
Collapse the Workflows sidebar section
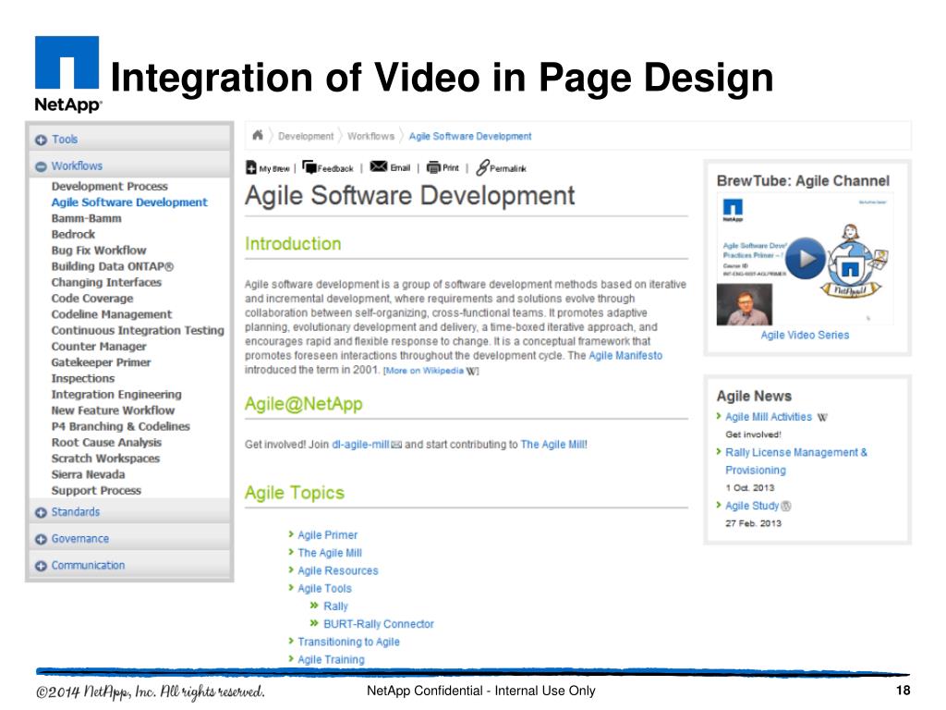click(x=41, y=166)
